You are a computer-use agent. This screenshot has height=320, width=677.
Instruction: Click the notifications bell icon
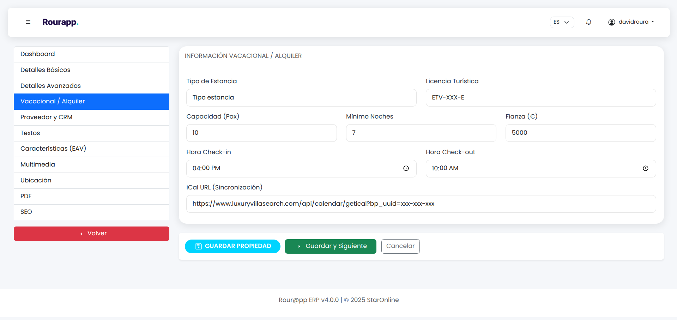(x=588, y=22)
